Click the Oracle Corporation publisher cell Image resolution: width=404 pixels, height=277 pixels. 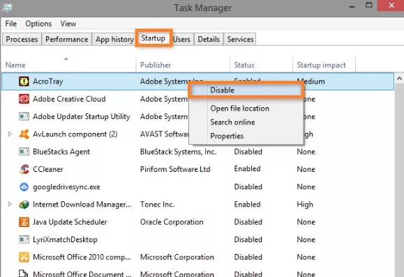click(x=172, y=222)
